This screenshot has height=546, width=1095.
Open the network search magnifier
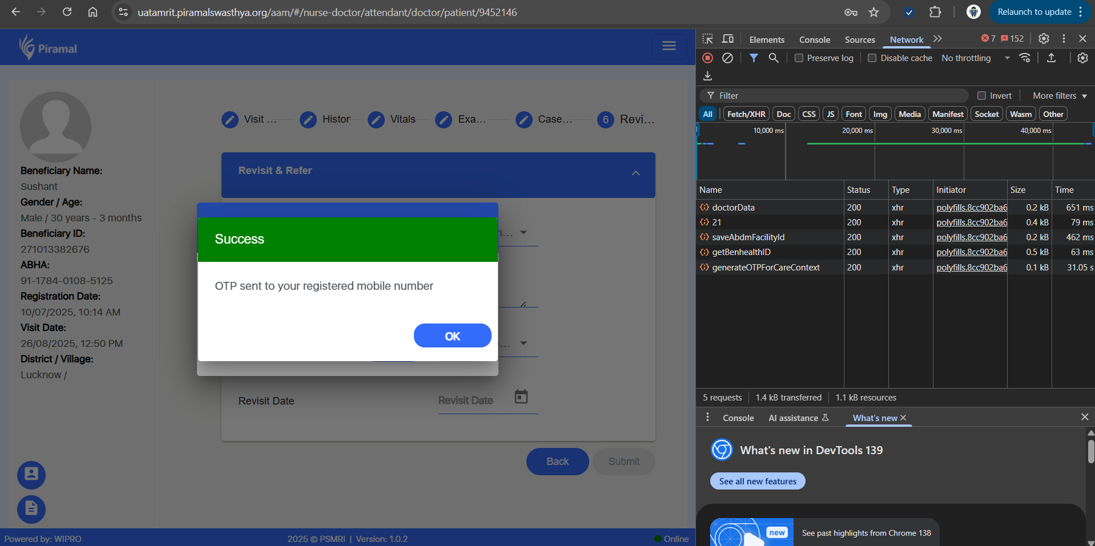pyautogui.click(x=774, y=58)
